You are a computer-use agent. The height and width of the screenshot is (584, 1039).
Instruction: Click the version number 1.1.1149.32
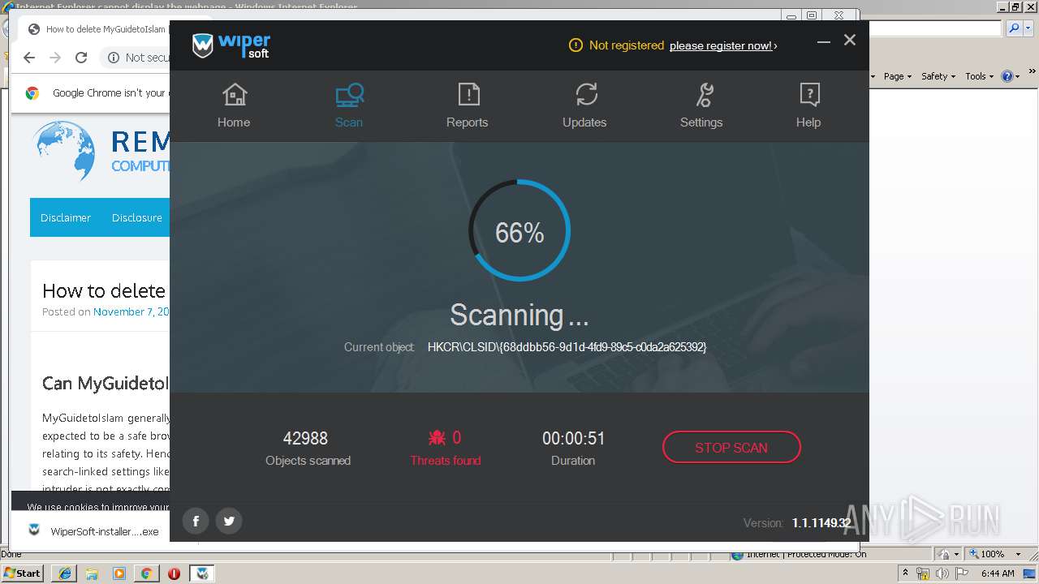click(821, 523)
